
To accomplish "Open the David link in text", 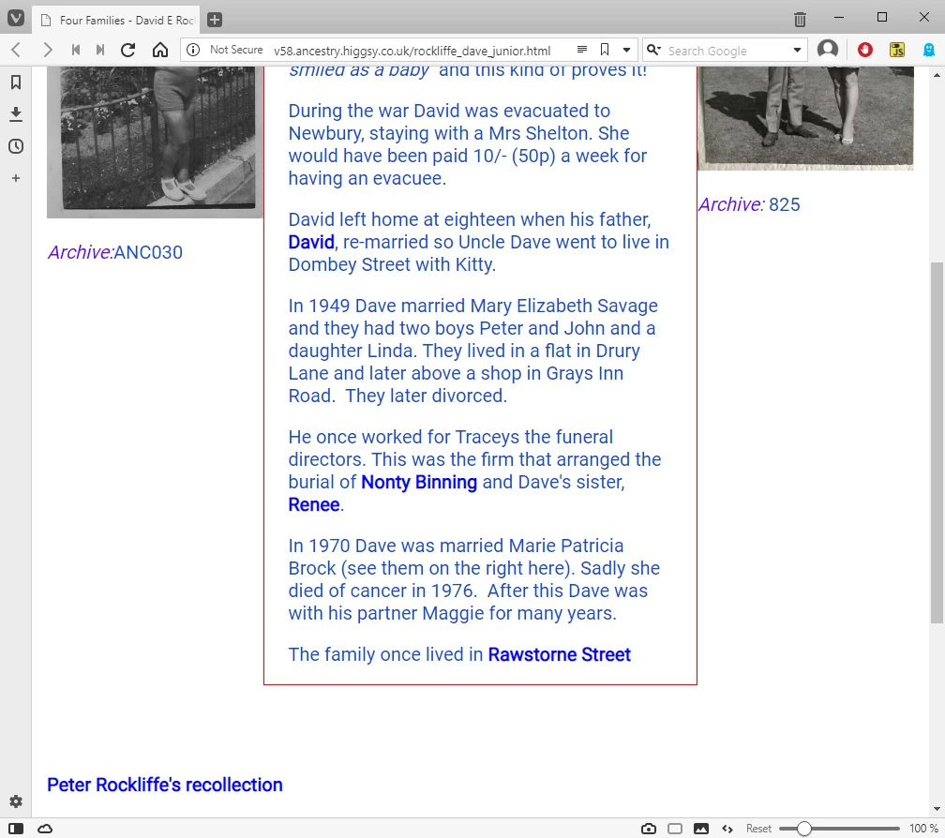I will [311, 242].
